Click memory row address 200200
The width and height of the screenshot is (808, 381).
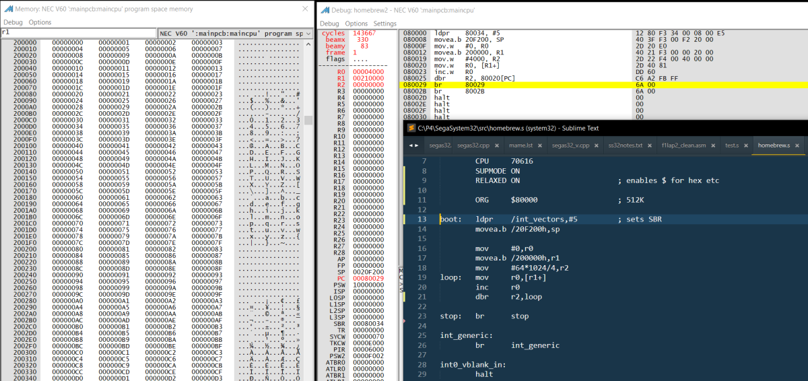point(24,249)
